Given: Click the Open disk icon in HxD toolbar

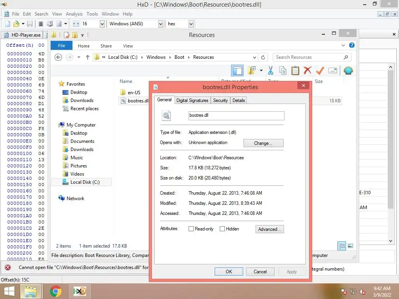Looking at the screenshot, I should pos(50,24).
